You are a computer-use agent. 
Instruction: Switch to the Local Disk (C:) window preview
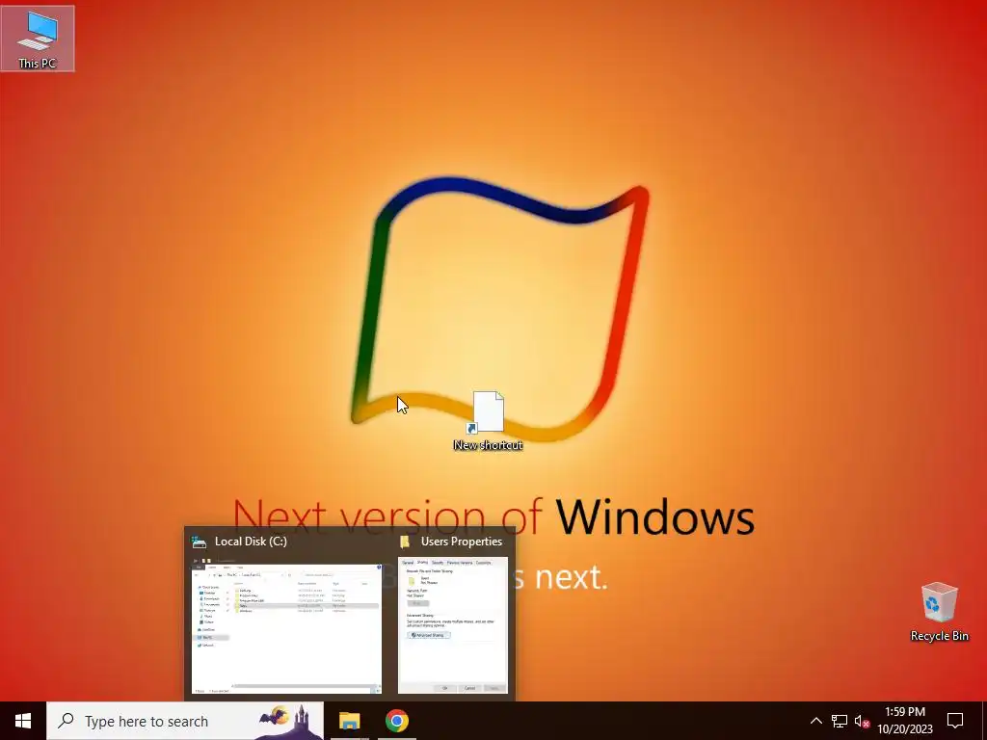point(286,625)
